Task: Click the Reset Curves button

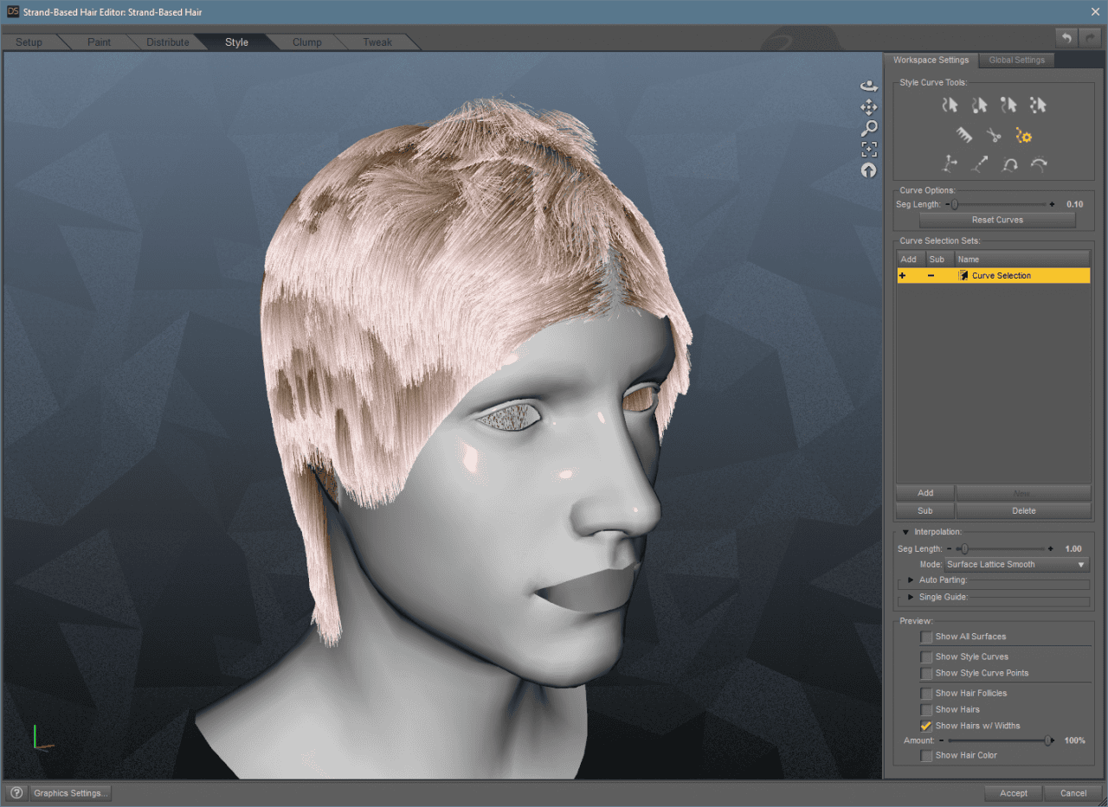Action: coord(996,220)
